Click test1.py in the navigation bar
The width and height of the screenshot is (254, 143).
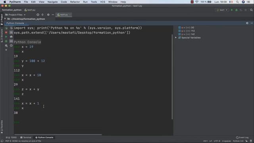(x=30, y=10)
